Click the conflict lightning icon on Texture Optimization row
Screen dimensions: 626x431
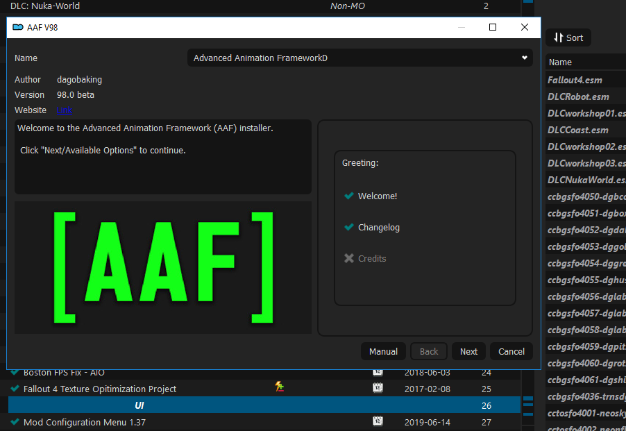click(x=280, y=387)
